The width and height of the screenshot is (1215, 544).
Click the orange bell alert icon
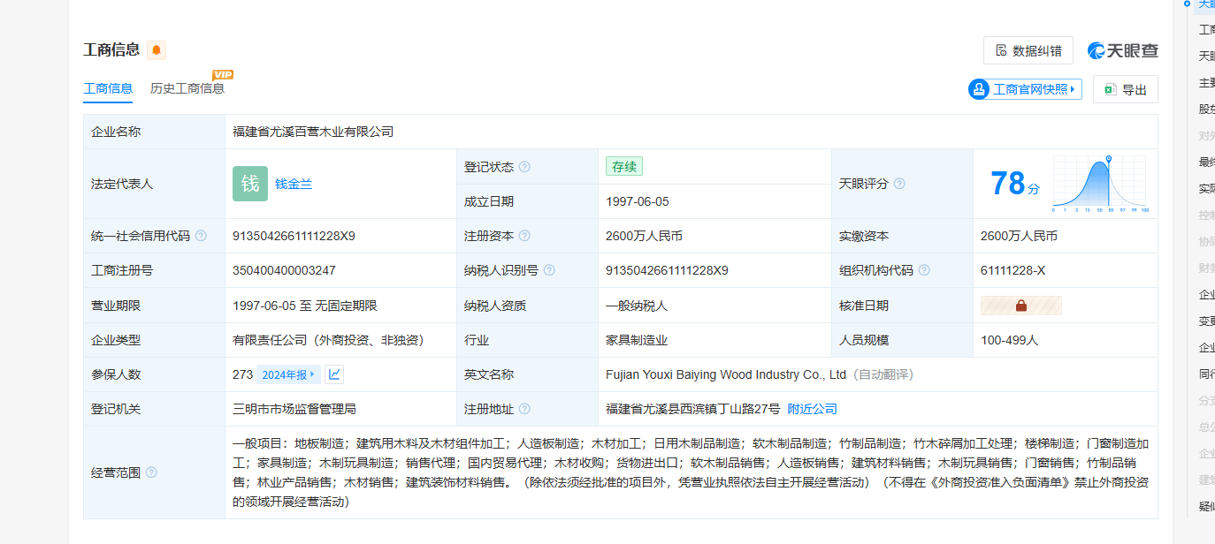(157, 50)
